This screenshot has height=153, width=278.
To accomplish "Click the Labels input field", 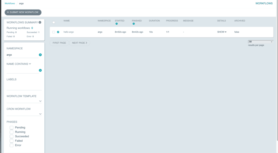I will [x=24, y=87].
